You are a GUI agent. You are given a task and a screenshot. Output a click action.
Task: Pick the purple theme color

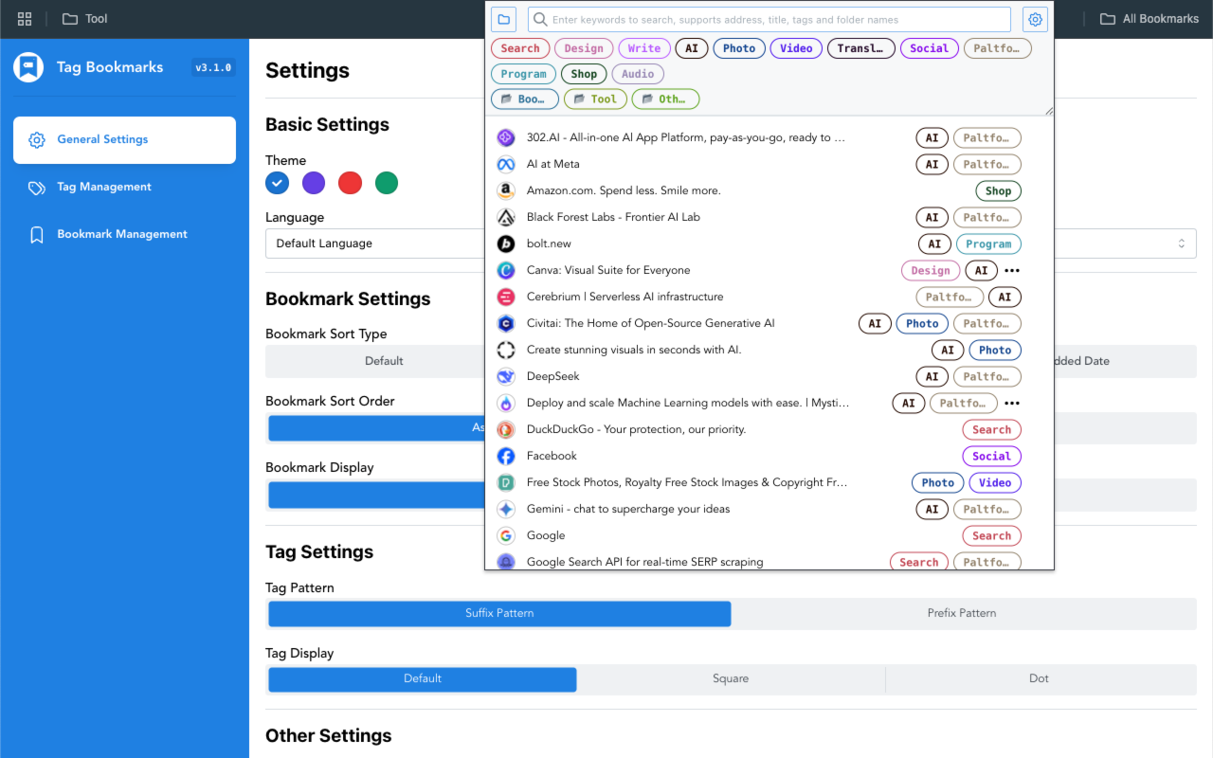pos(314,183)
